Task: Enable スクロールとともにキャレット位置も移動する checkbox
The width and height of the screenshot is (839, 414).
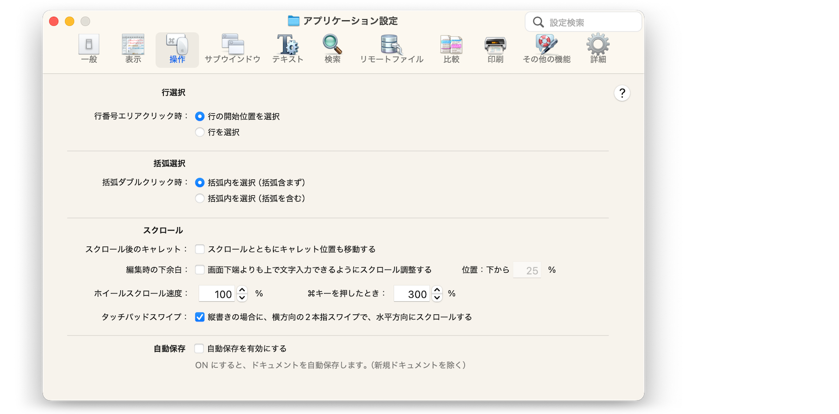Action: [200, 249]
